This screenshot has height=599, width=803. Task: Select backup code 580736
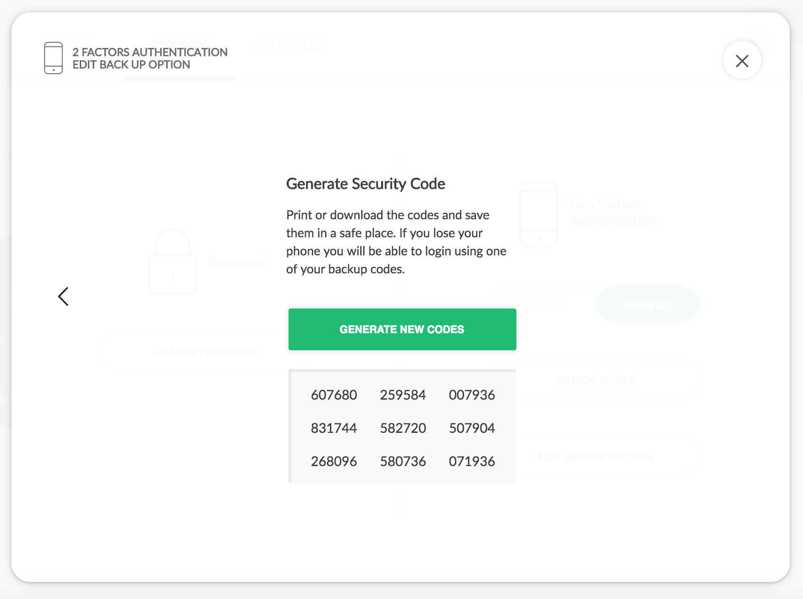pyautogui.click(x=403, y=461)
